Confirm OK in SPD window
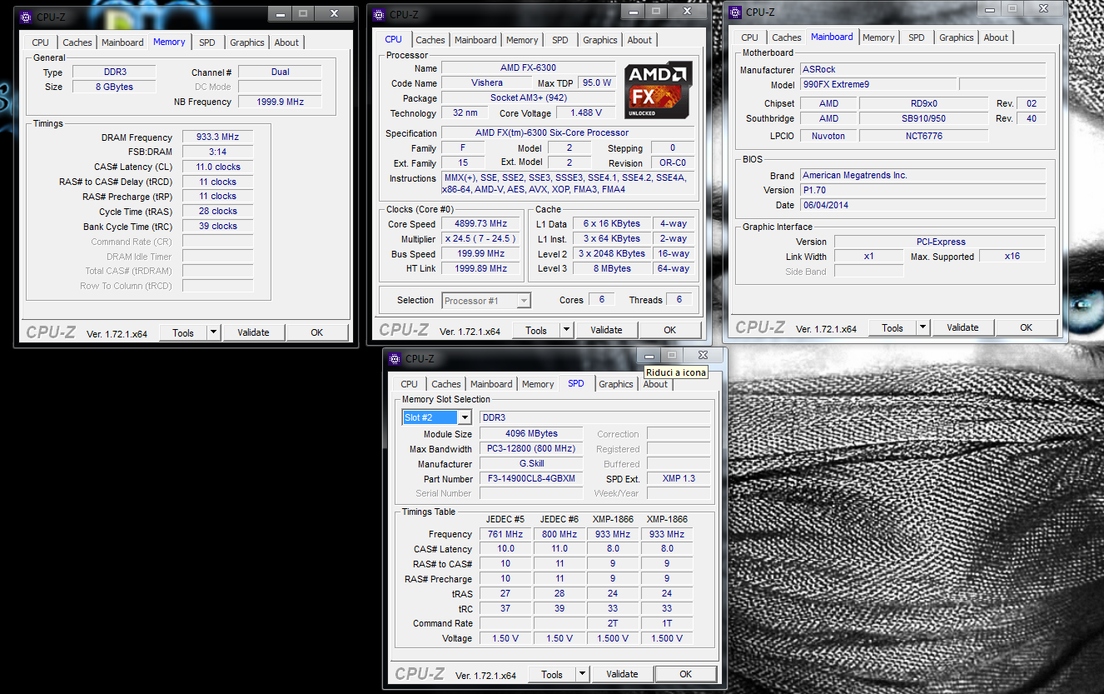This screenshot has height=694, width=1104. (685, 674)
